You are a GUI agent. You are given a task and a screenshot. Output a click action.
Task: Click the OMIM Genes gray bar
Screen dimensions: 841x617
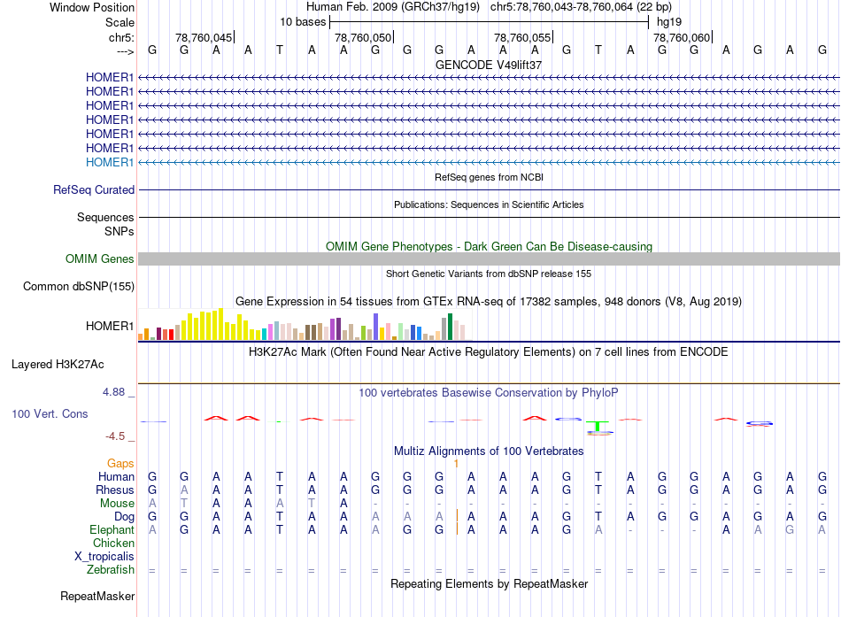[489, 259]
